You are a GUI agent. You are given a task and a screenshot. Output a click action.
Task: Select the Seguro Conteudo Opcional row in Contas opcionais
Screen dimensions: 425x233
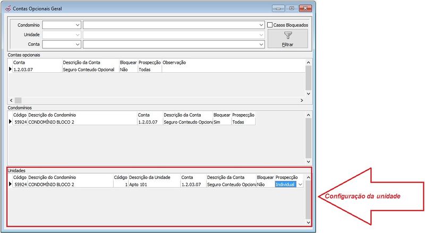point(88,70)
